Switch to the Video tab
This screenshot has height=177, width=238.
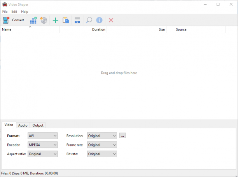(9, 125)
